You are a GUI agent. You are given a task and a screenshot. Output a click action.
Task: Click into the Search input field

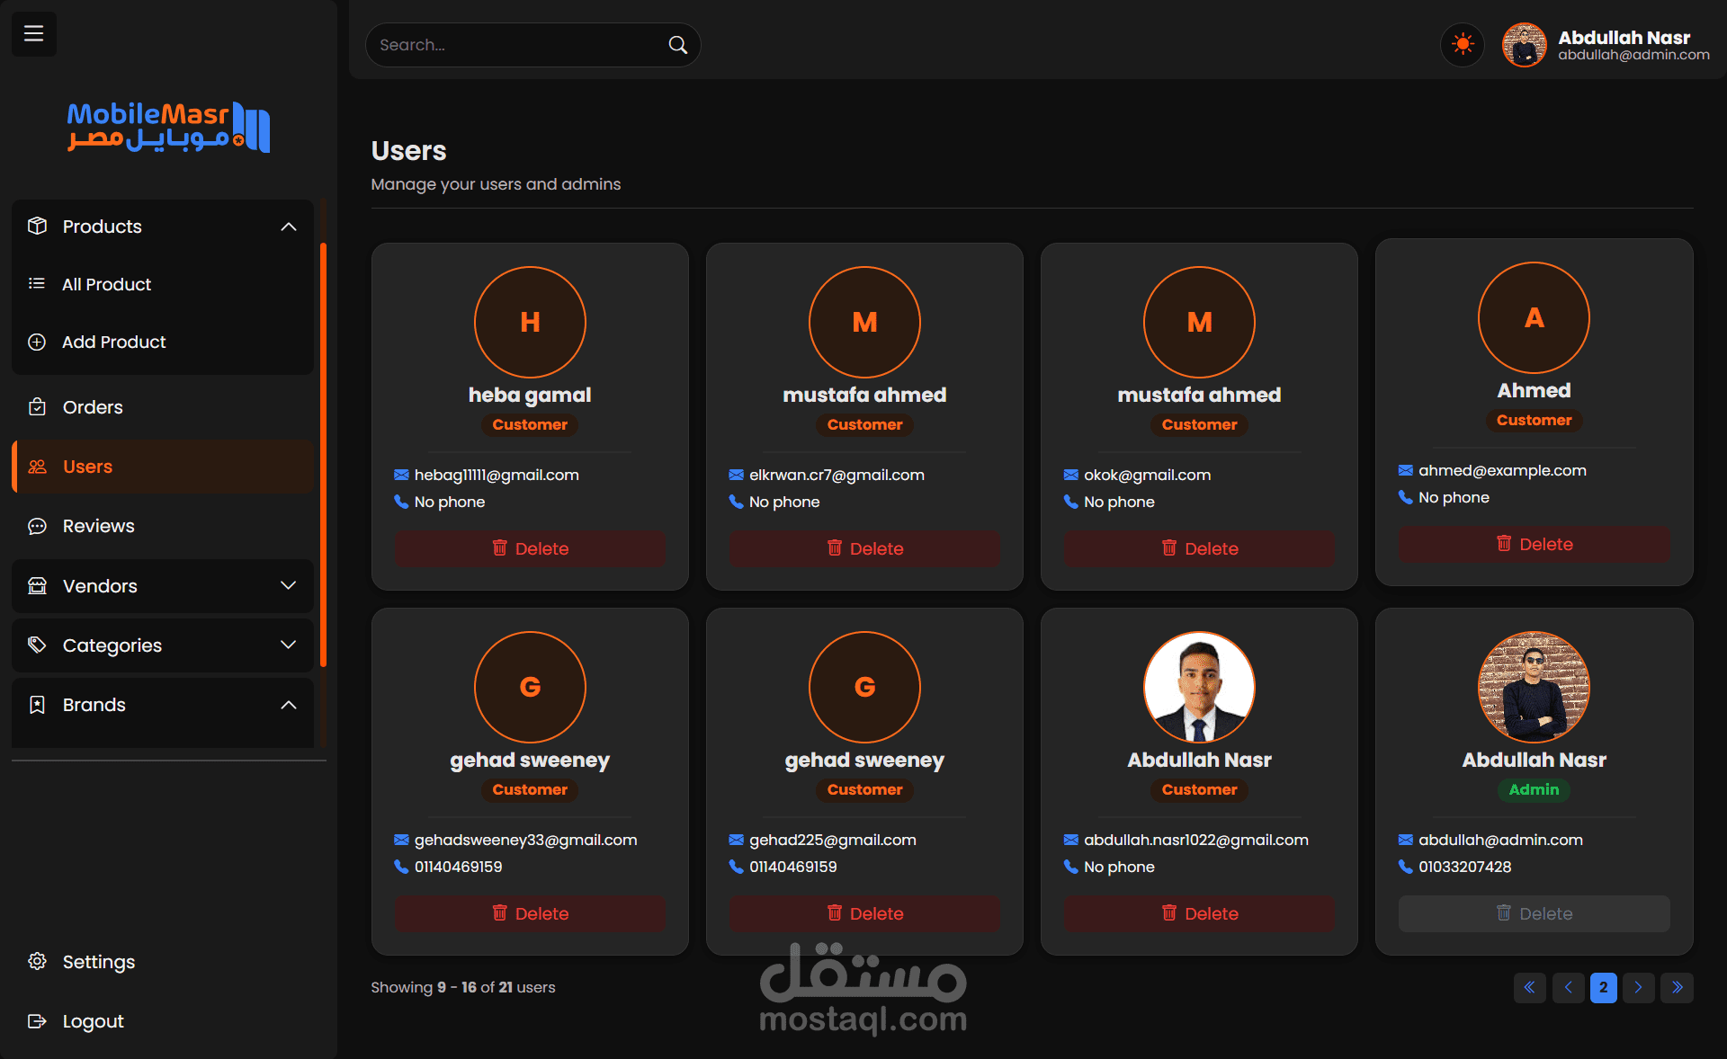(x=513, y=45)
